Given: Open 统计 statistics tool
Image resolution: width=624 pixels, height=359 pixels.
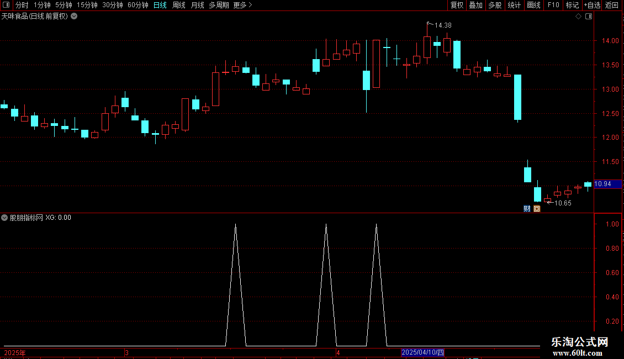Looking at the screenshot, I should pos(514,5).
